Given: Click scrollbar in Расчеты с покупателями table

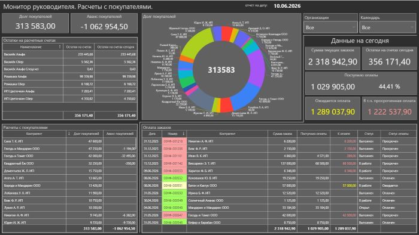Looking at the screenshot, I should [136, 144].
